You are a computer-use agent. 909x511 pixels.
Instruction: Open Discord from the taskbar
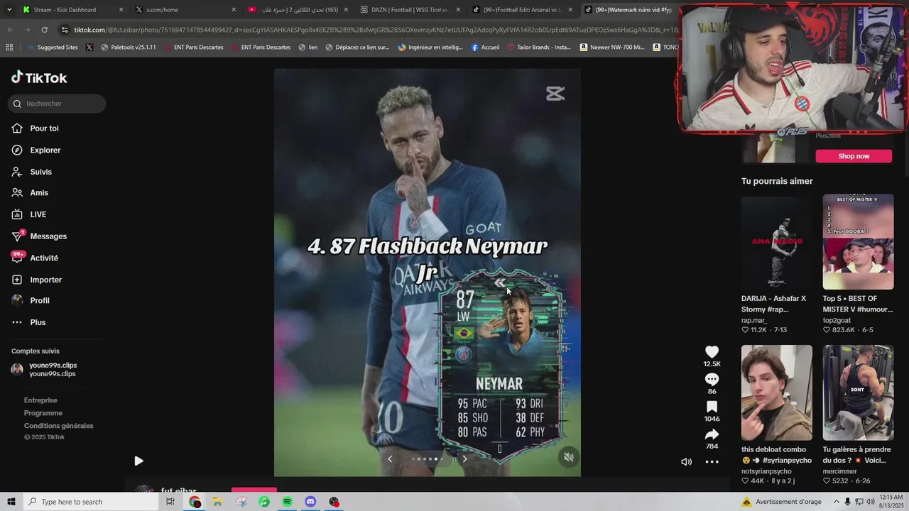(310, 502)
